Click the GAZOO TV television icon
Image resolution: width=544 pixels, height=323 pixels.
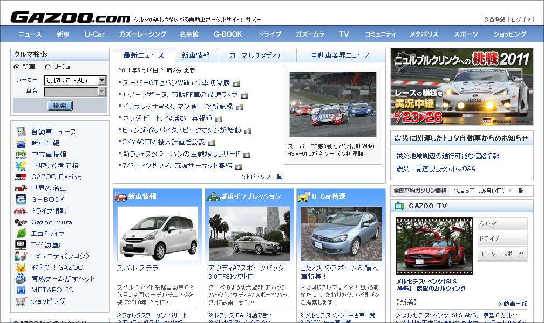tap(399, 206)
